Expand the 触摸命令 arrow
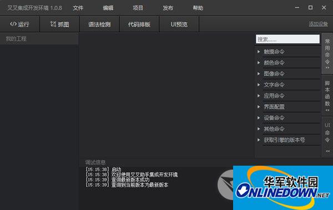This screenshot has height=210, width=333. (259, 52)
